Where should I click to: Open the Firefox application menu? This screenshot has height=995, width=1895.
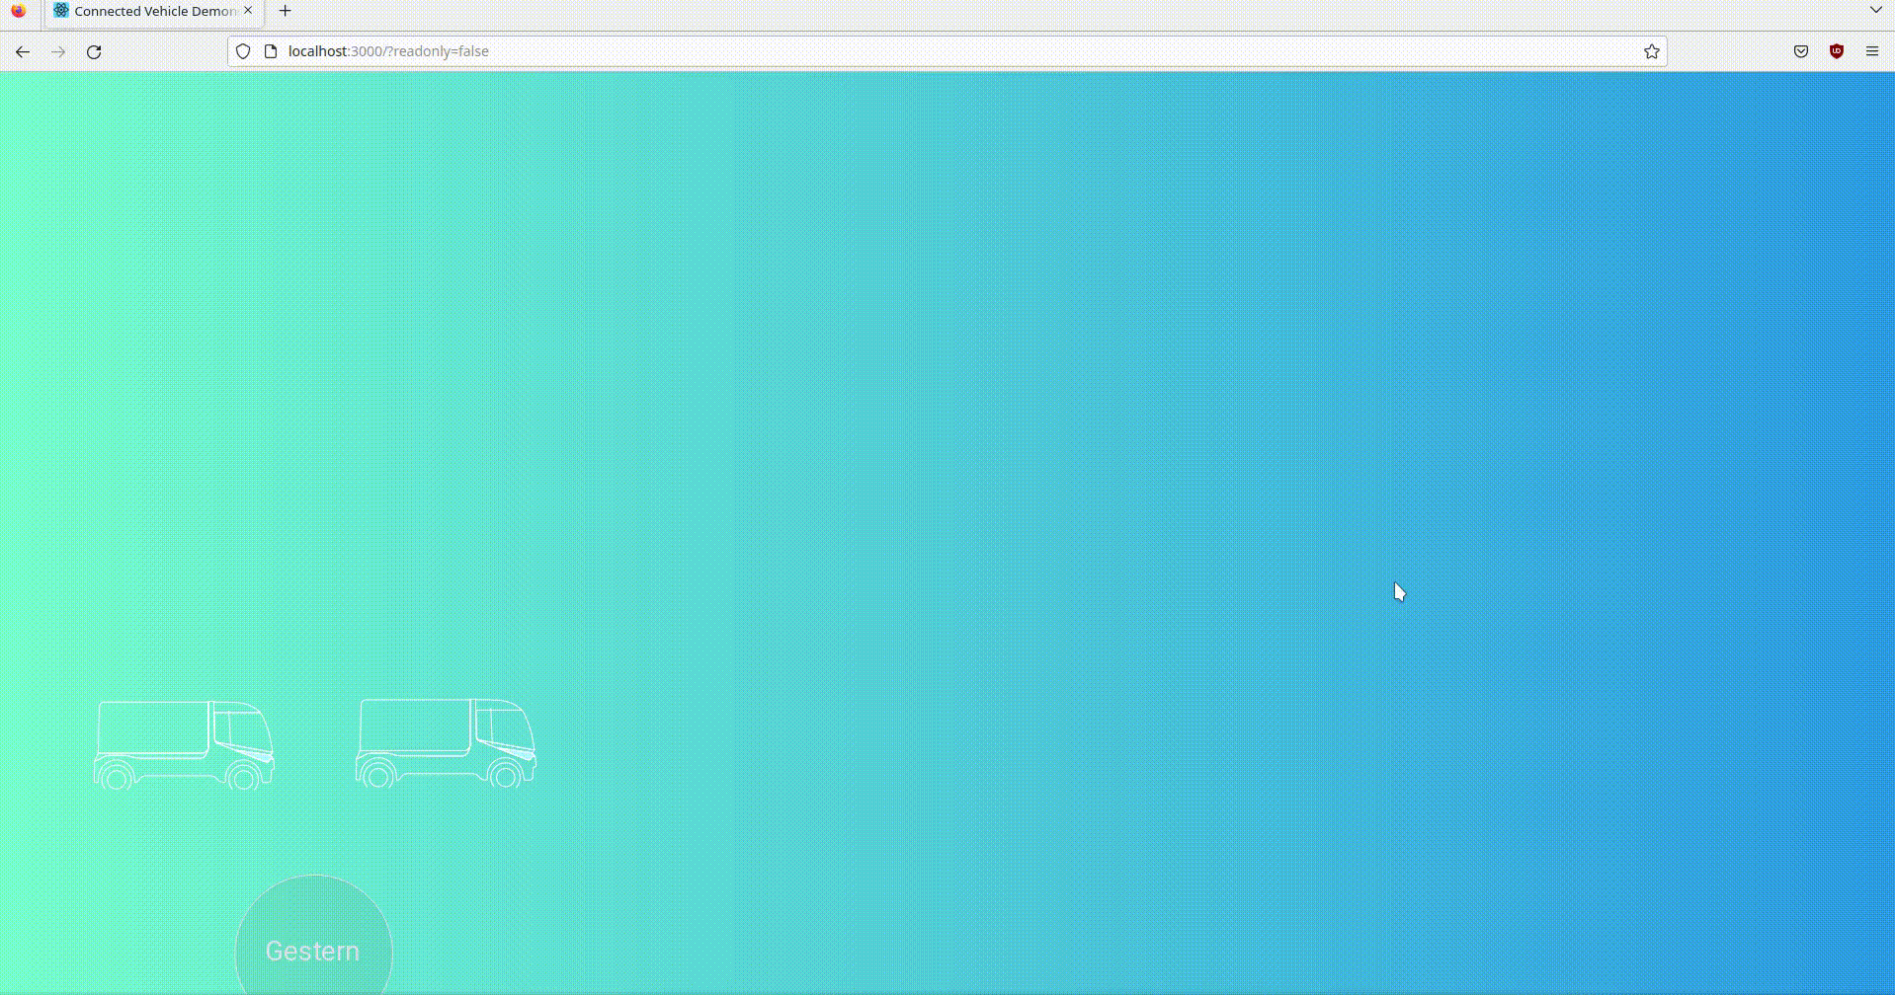pyautogui.click(x=1872, y=51)
